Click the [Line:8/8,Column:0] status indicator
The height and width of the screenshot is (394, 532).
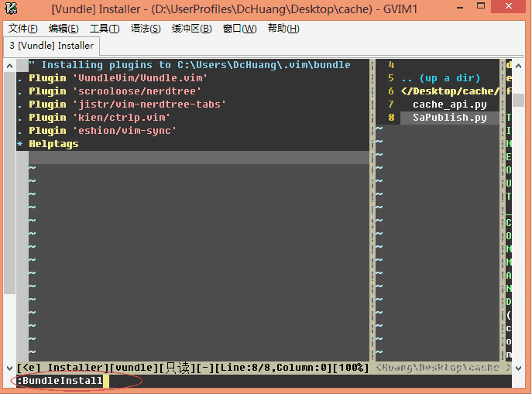tap(273, 368)
